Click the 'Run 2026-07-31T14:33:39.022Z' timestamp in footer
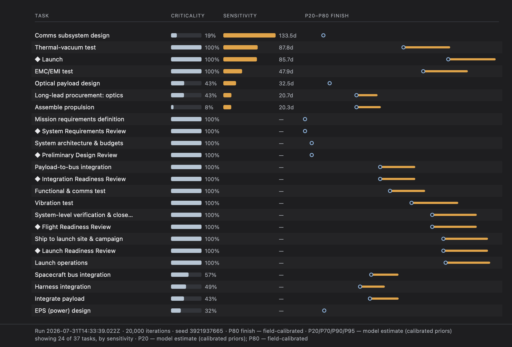The image size is (512, 347). [77, 331]
